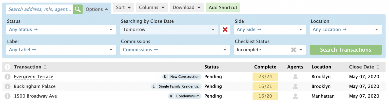Collapse the Options panel
The width and height of the screenshot is (389, 104).
pyautogui.click(x=97, y=9)
